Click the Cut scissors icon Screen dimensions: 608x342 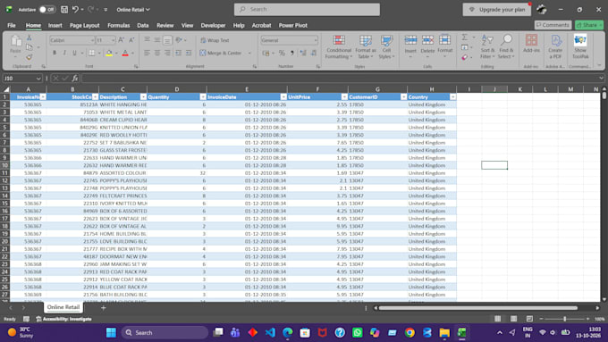tap(30, 38)
